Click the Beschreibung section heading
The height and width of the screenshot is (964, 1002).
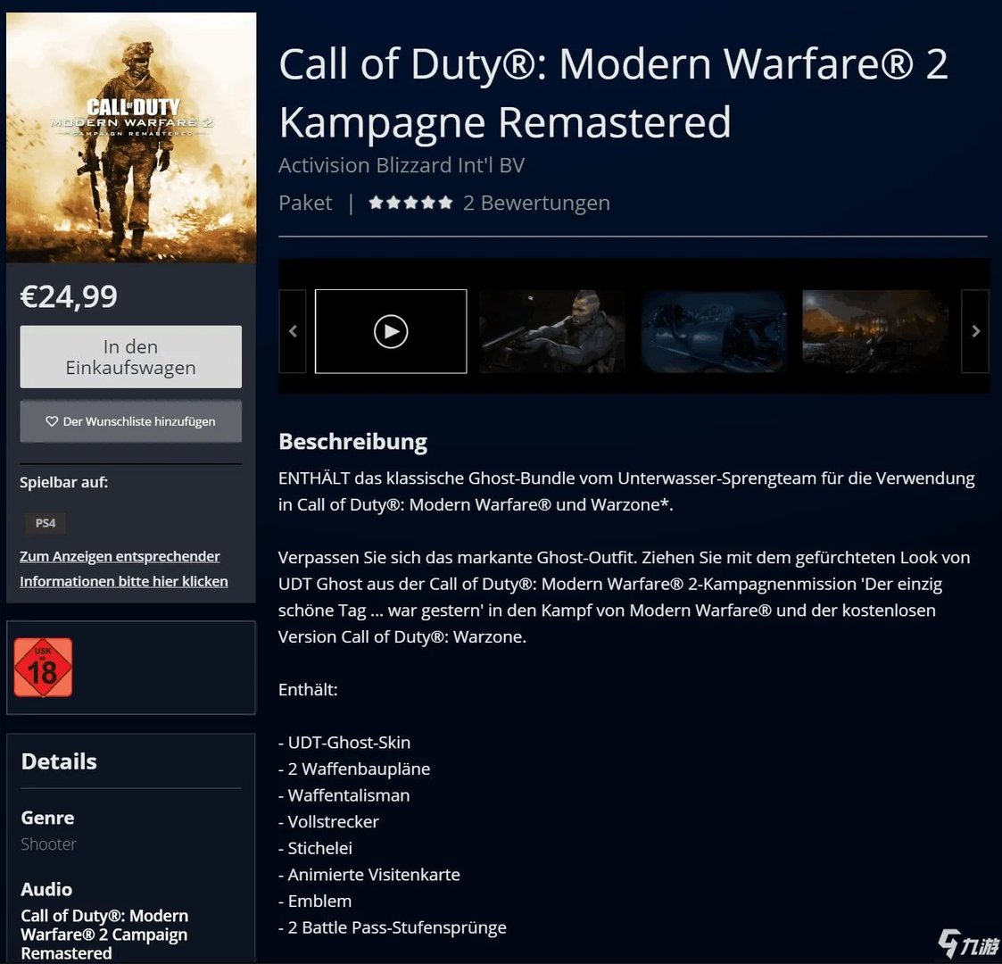coord(352,442)
